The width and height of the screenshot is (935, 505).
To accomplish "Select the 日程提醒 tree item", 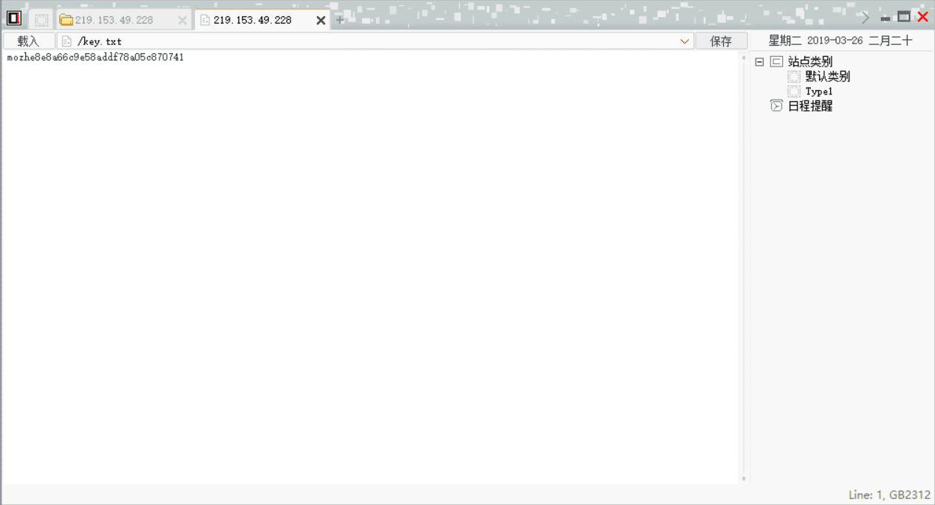I will (810, 106).
